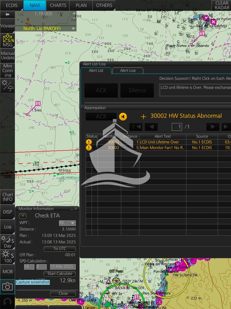Go to next alert page

tap(213, 127)
